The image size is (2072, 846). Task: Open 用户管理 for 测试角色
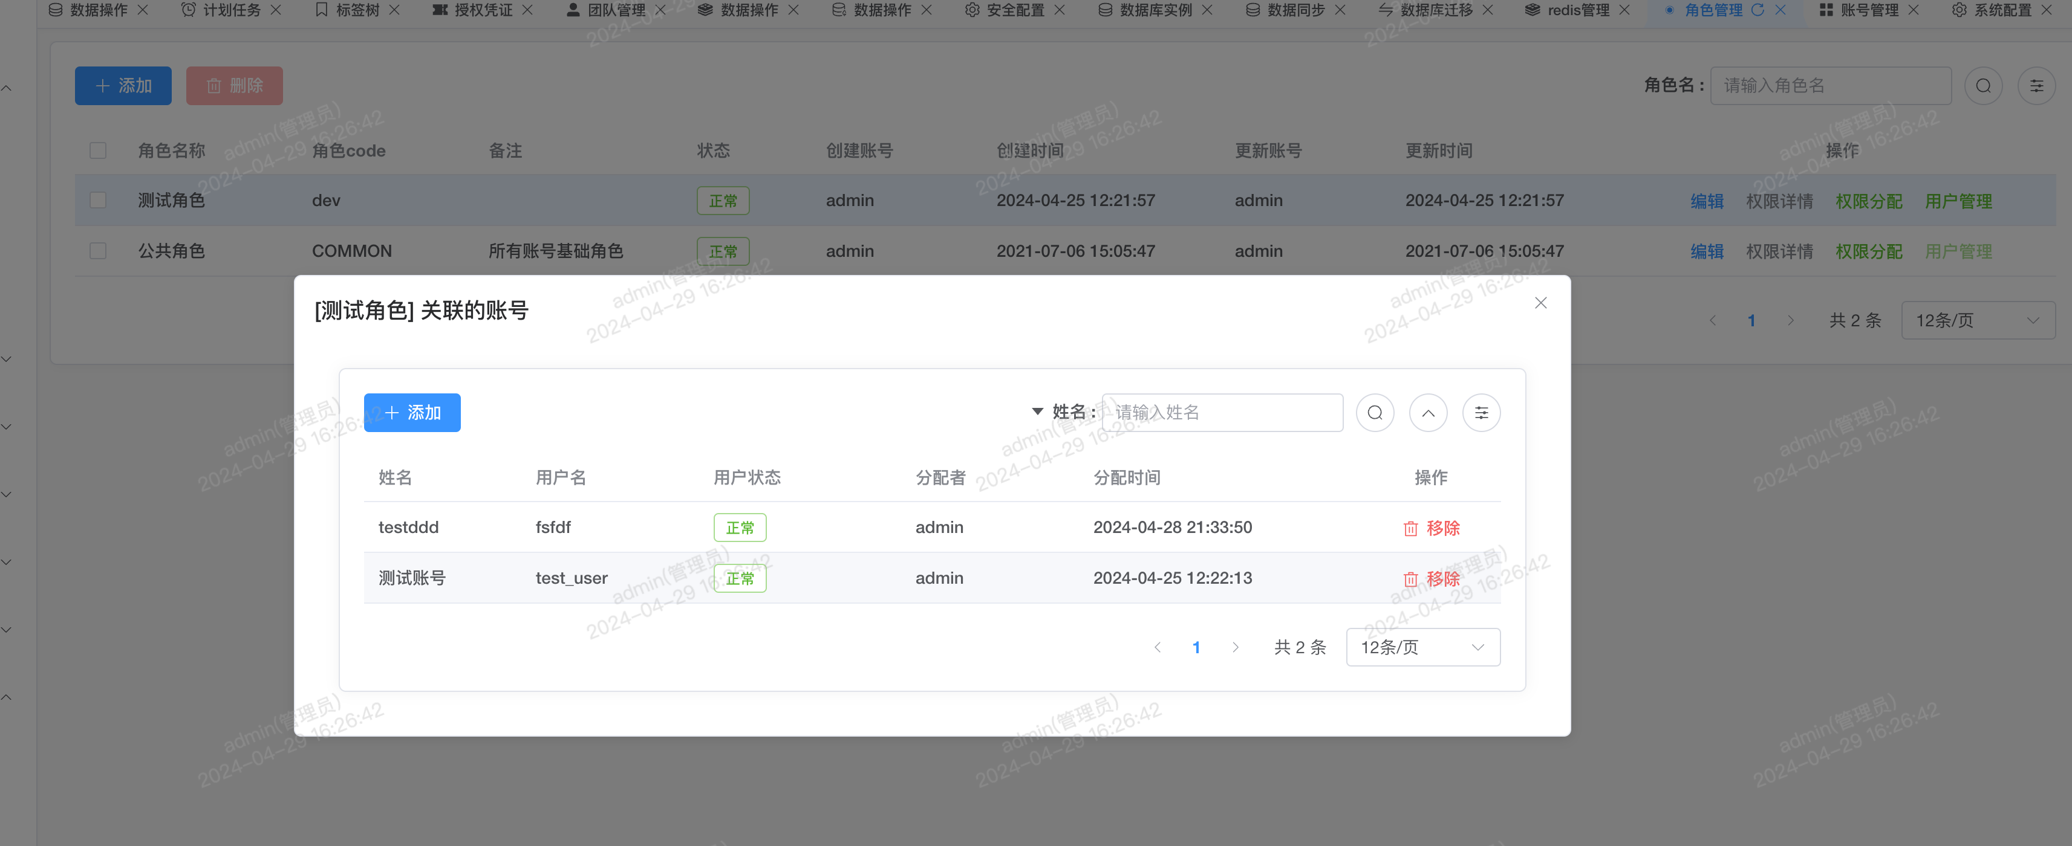click(1958, 202)
